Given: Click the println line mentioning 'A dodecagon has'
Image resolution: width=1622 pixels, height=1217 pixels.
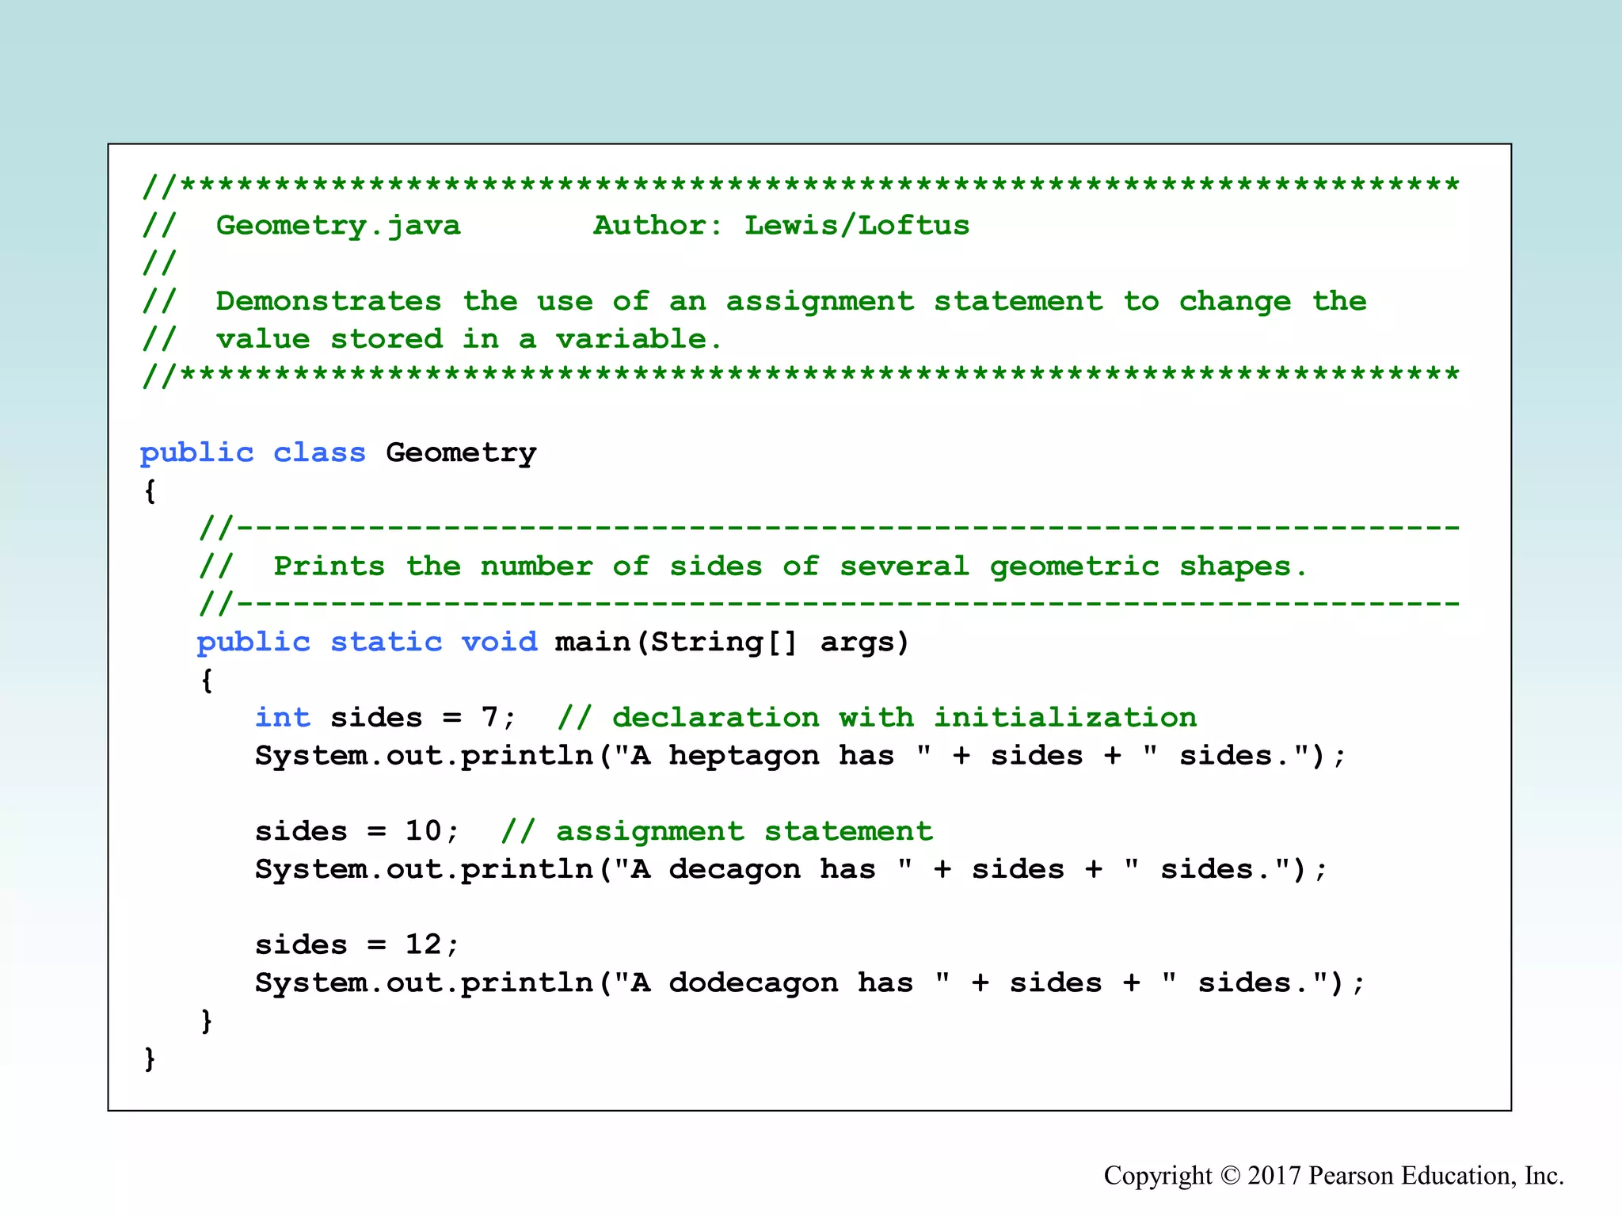Looking at the screenshot, I should 809,983.
